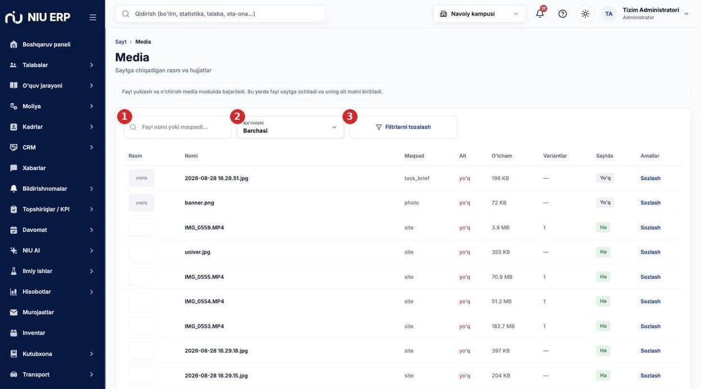Open the Navoiy kampusi campus dropdown
Image resolution: width=701 pixels, height=389 pixels.
tap(479, 13)
